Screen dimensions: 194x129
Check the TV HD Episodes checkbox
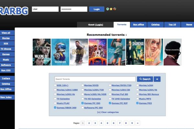tap(82, 98)
